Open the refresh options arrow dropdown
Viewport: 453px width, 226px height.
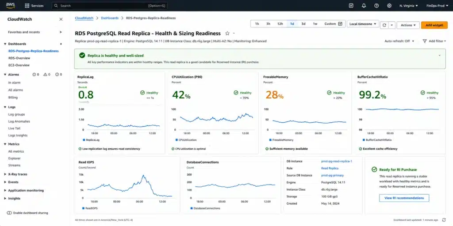(x=392, y=25)
